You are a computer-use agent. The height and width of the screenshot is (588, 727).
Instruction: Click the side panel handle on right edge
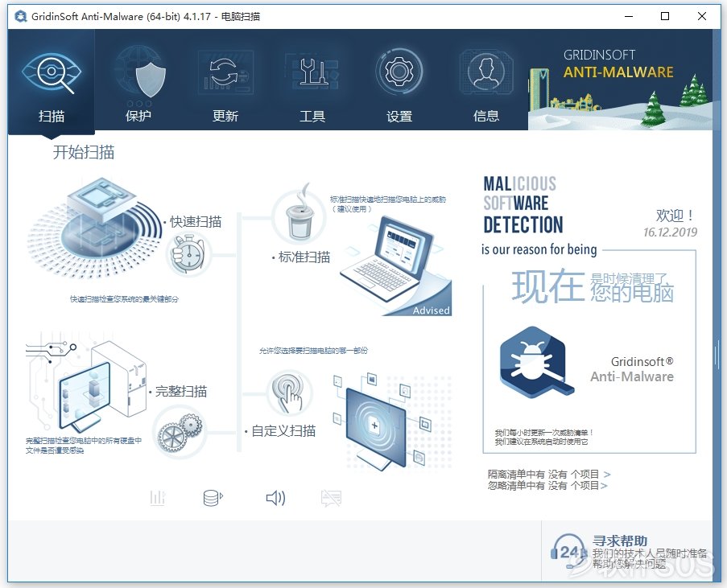pos(717,355)
